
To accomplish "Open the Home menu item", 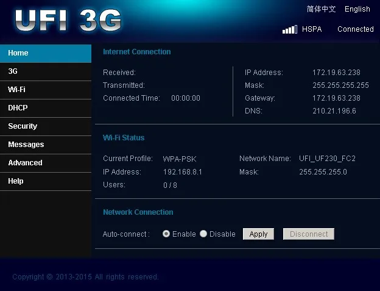I will pos(46,53).
